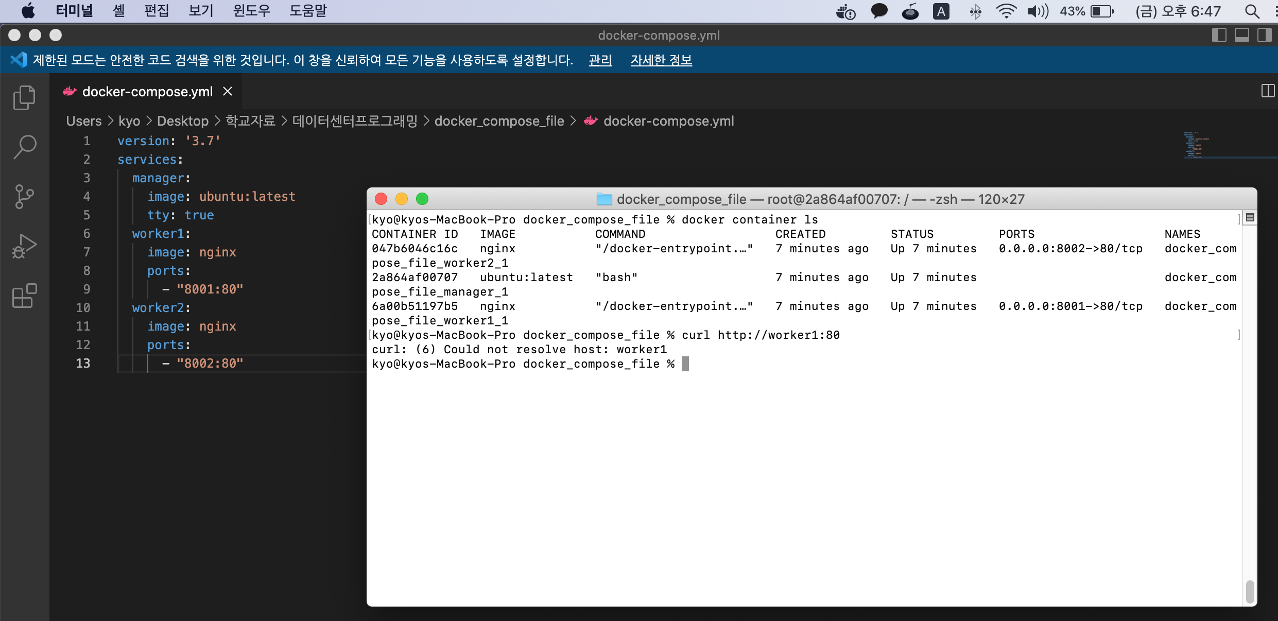Toggle the primary sidebar layout

pos(1219,35)
